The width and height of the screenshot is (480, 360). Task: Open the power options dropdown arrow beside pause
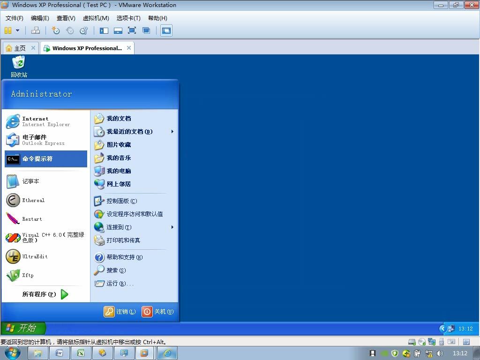[17, 30]
